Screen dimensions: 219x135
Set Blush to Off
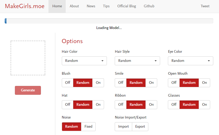pyautogui.click(x=68, y=83)
